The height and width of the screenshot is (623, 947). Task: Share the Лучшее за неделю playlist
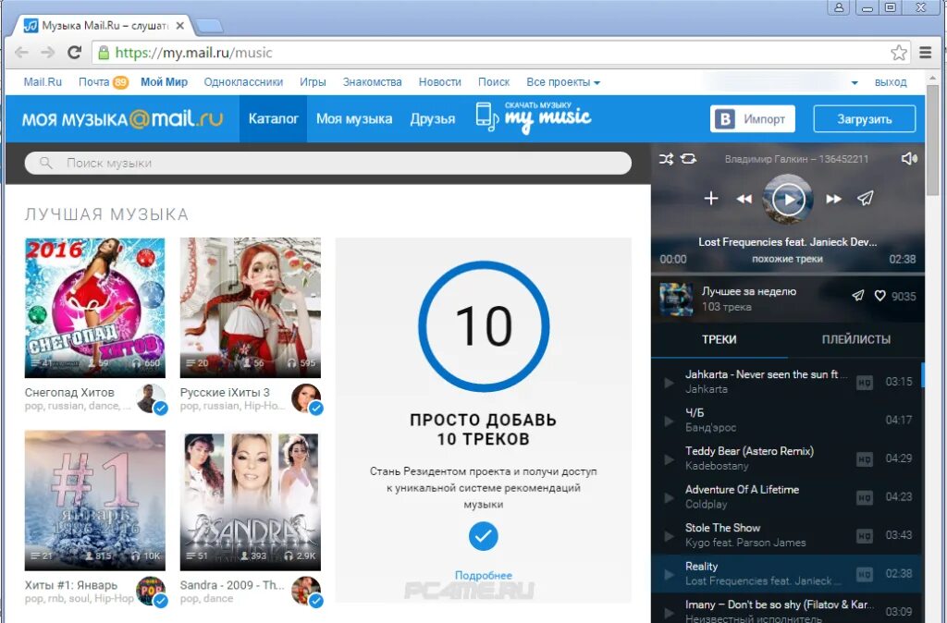click(857, 295)
